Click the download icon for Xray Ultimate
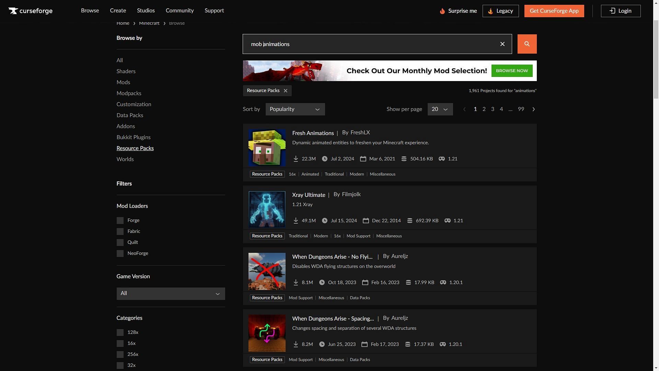The height and width of the screenshot is (371, 659). 296,221
